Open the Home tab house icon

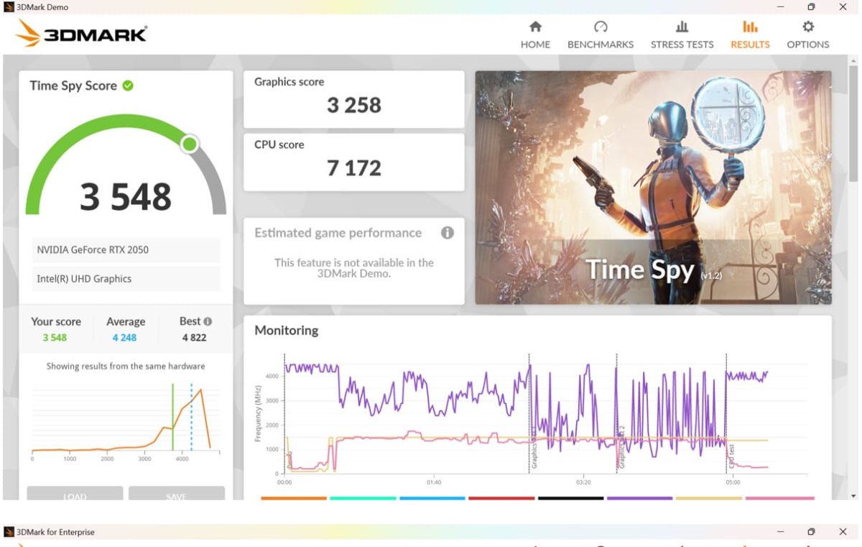[535, 27]
